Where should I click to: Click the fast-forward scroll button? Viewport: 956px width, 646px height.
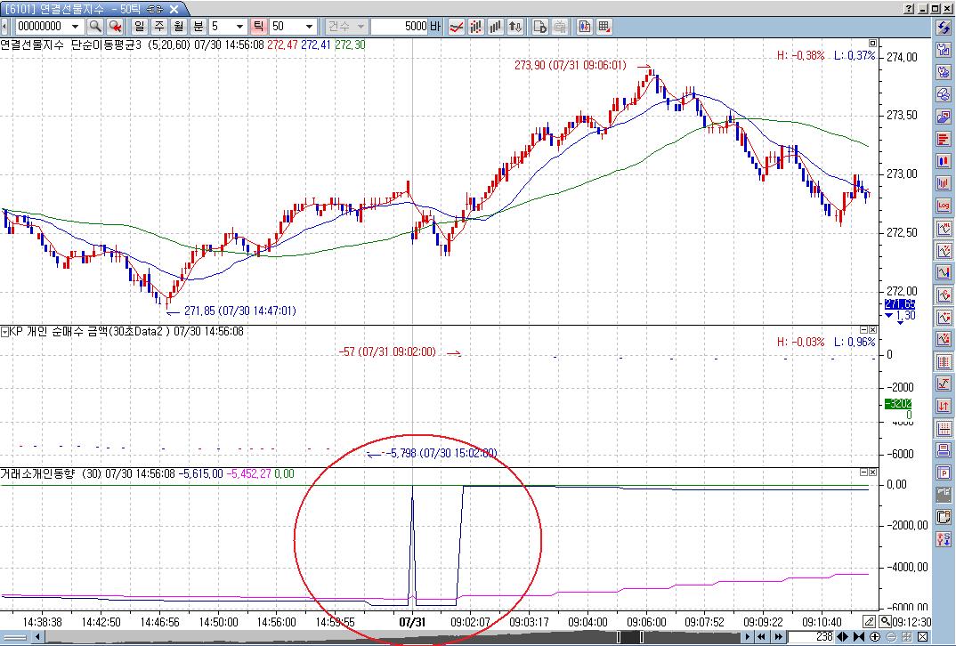tap(778, 637)
